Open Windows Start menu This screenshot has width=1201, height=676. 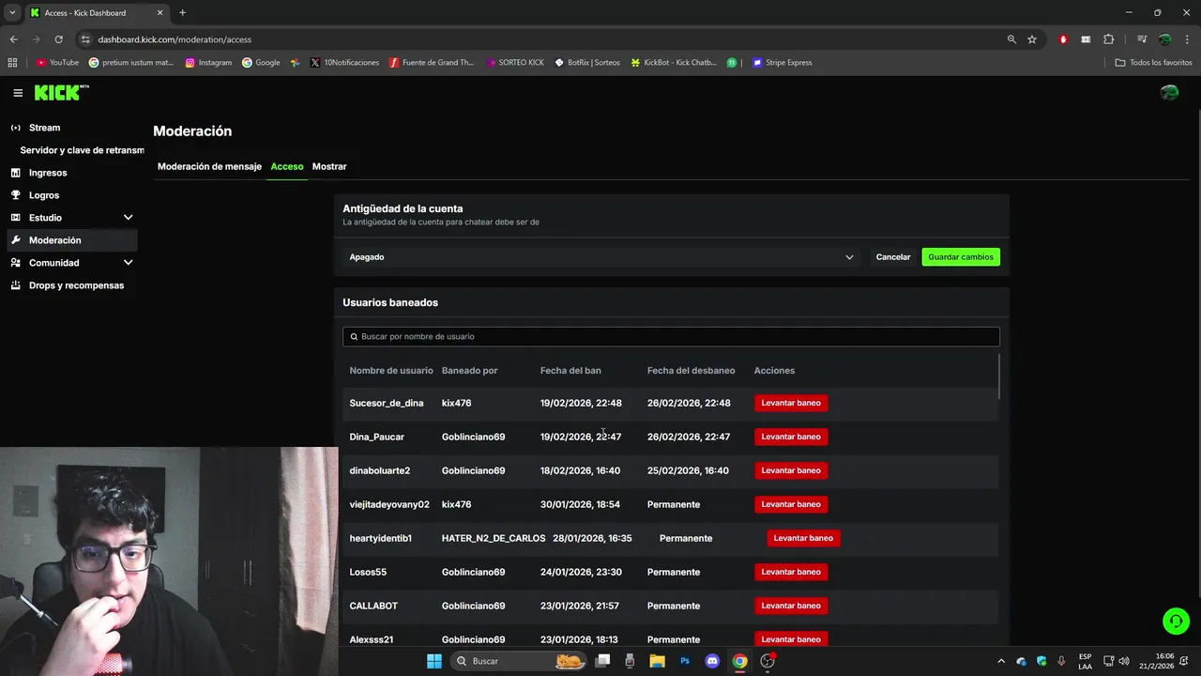(x=433, y=661)
